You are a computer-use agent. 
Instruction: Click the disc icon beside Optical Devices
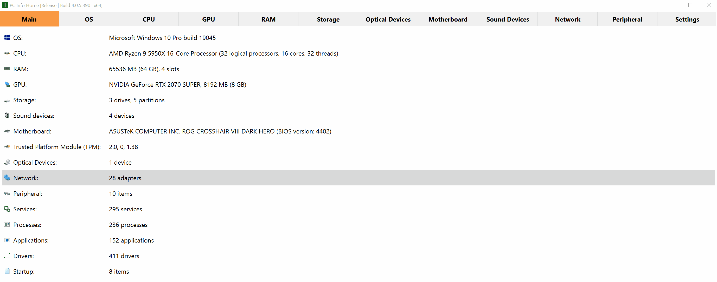7,162
